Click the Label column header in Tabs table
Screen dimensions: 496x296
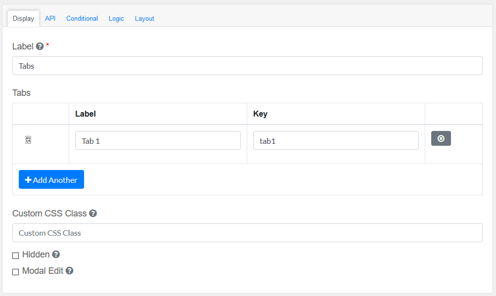[86, 114]
